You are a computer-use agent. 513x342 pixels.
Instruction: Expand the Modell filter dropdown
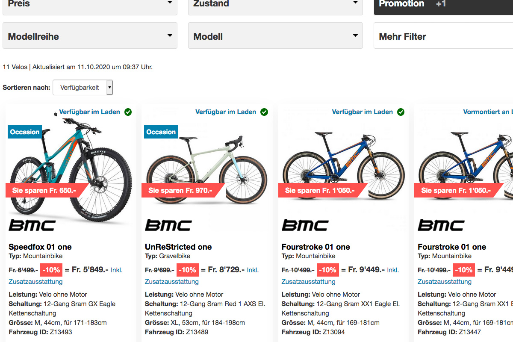275,36
